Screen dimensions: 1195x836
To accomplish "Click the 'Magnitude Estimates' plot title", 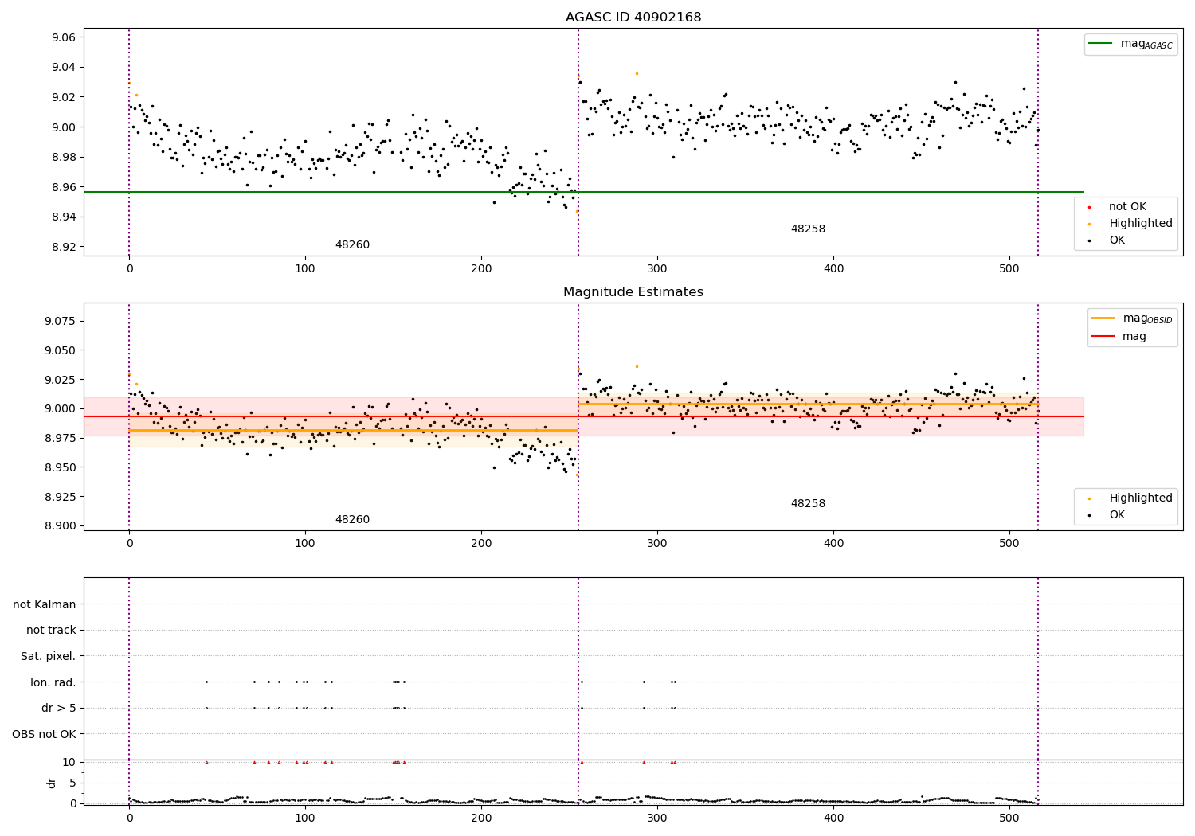I will coord(633,292).
